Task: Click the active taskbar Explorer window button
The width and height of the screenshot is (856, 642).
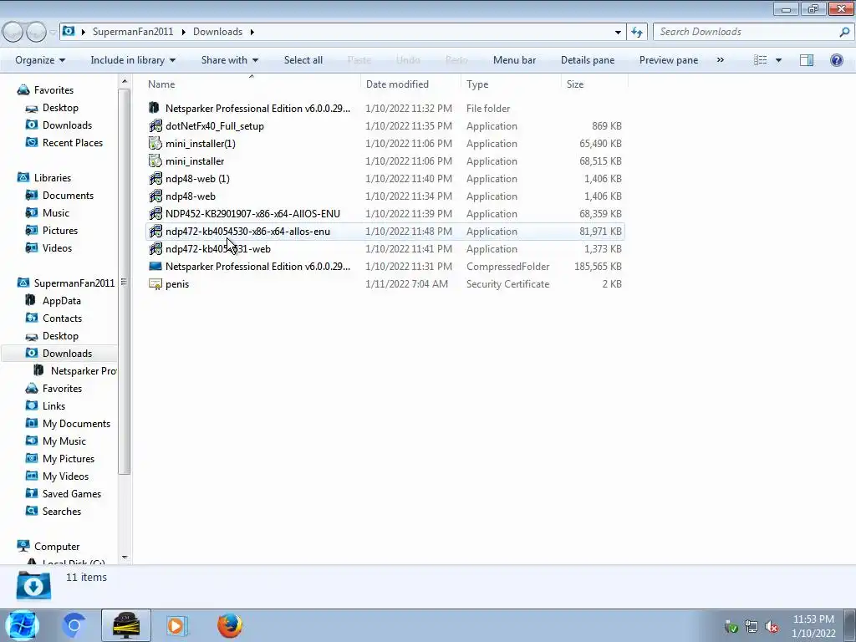Action: [126, 625]
